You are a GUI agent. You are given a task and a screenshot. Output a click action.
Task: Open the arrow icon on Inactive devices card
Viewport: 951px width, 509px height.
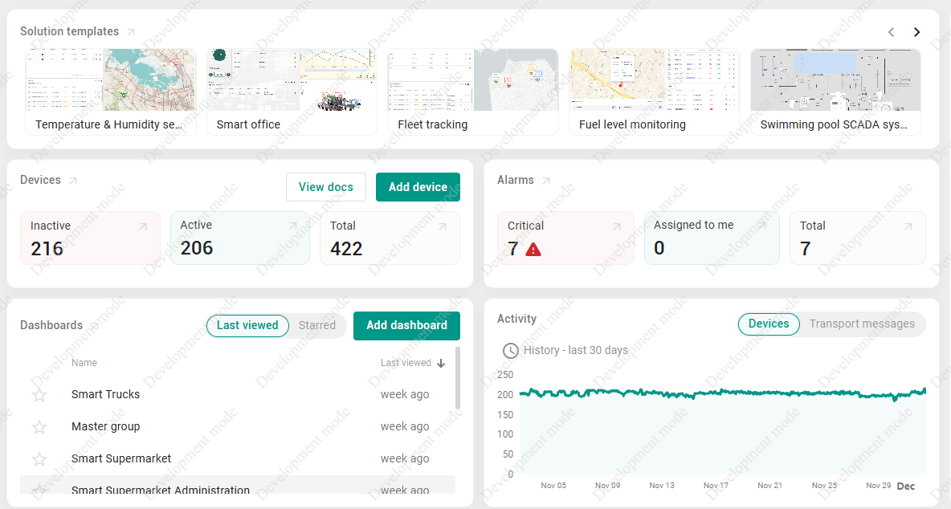click(143, 226)
